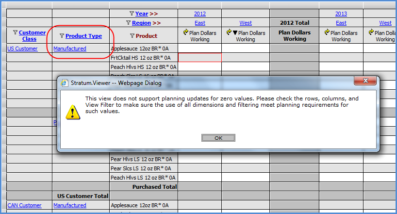
Task: Click the filter icon beside Region
Action: [128, 23]
